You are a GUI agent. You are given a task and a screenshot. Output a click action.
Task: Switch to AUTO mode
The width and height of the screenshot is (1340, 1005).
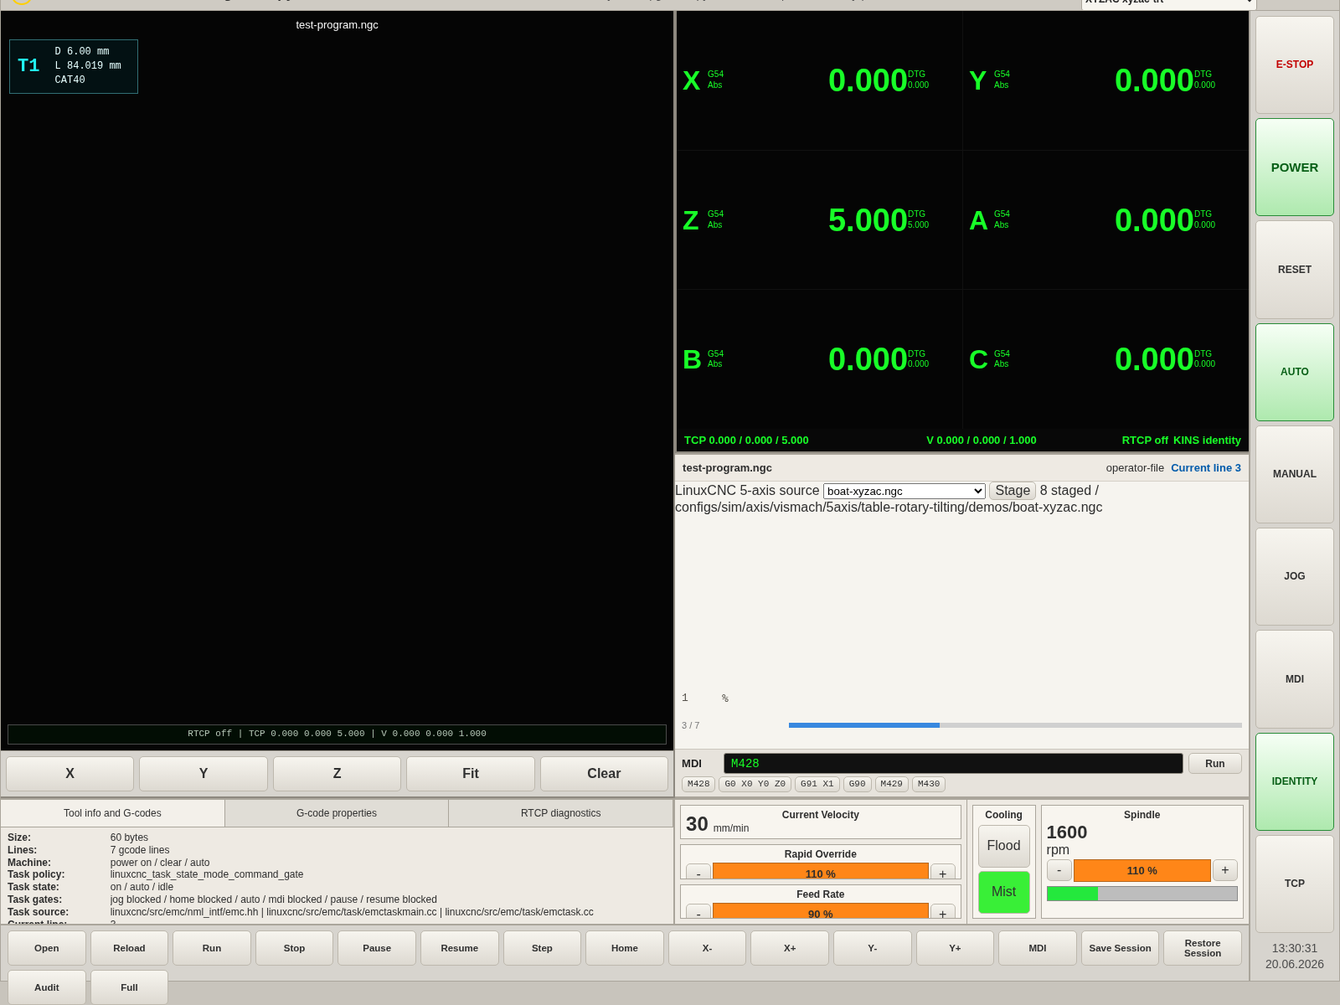pyautogui.click(x=1294, y=372)
